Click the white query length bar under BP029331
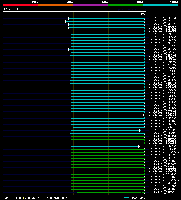Viewport: 181px width, 200px height. [75, 12]
